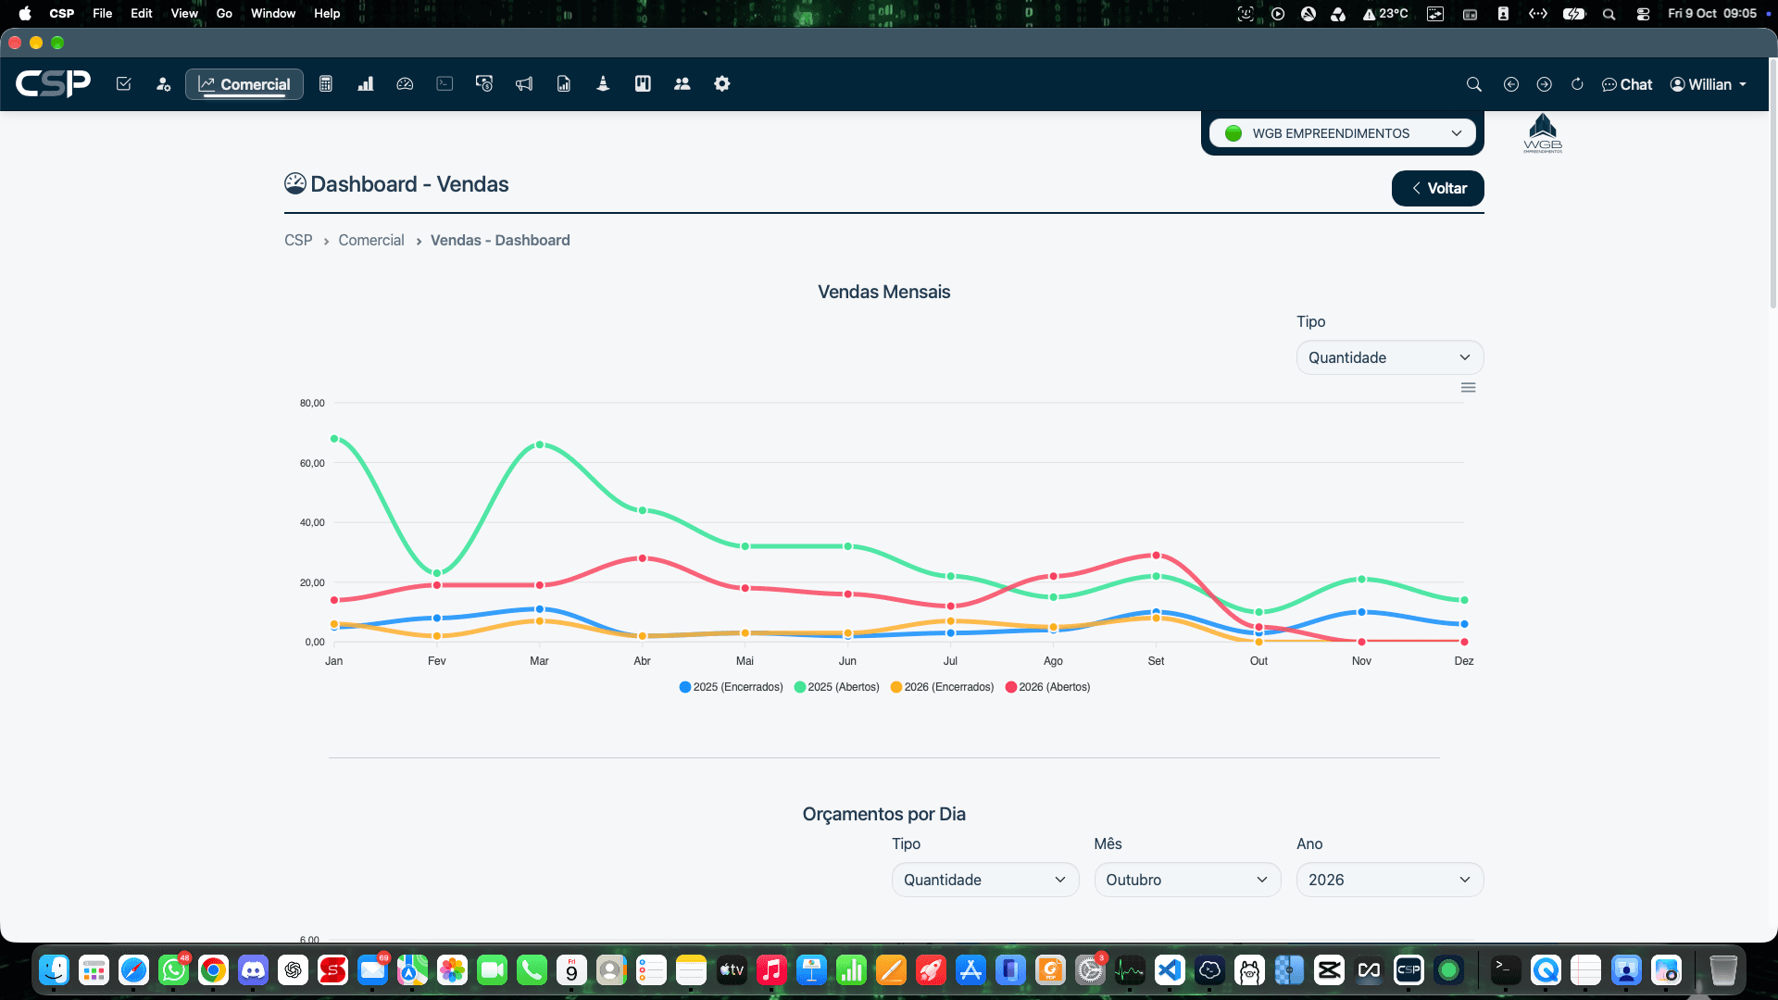The image size is (1778, 1000).
Task: Open the terminal module icon
Action: pyautogui.click(x=444, y=84)
